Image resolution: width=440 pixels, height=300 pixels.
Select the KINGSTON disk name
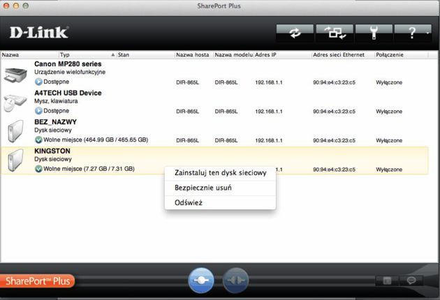pos(52,151)
